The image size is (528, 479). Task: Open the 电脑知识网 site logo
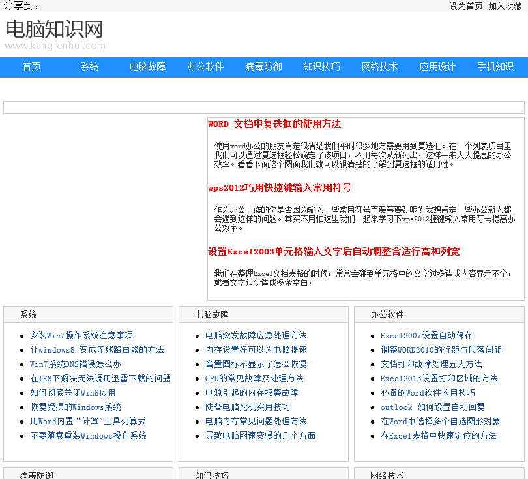(55, 34)
